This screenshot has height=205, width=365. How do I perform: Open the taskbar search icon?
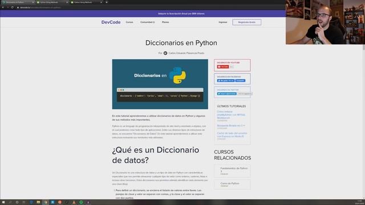[x=10, y=202]
